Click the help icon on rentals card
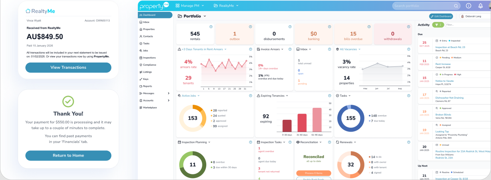The image size is (491, 180). point(211,26)
